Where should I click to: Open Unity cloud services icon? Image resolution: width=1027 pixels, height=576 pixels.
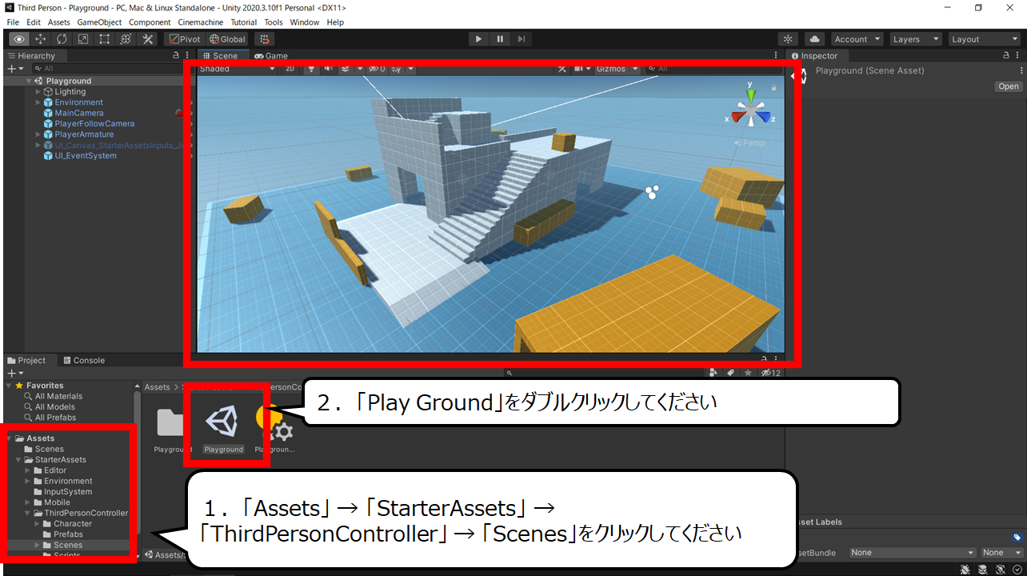click(814, 38)
